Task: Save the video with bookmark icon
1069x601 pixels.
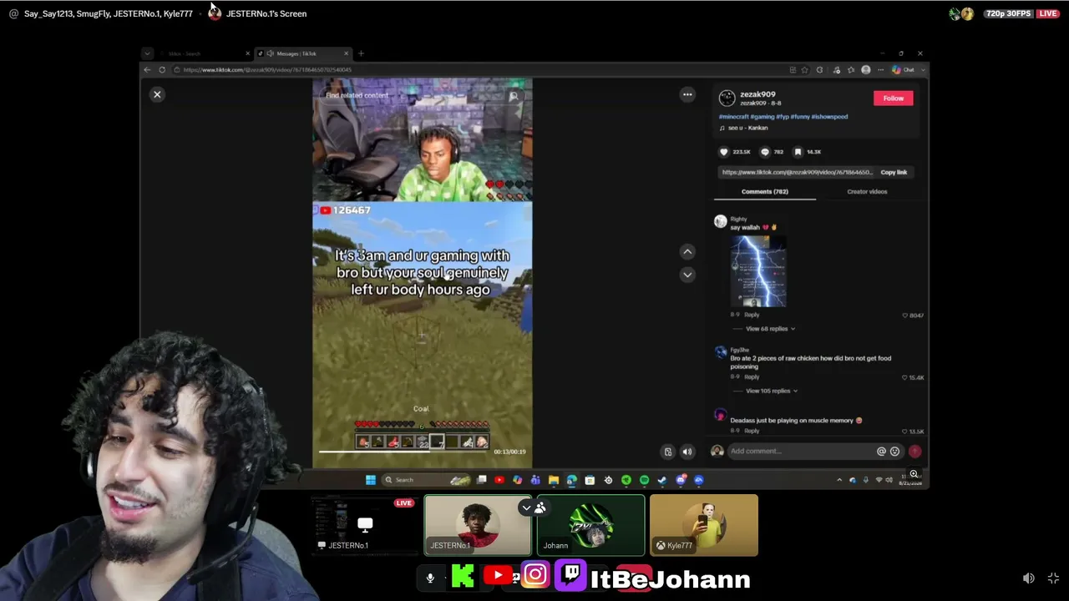Action: [798, 152]
